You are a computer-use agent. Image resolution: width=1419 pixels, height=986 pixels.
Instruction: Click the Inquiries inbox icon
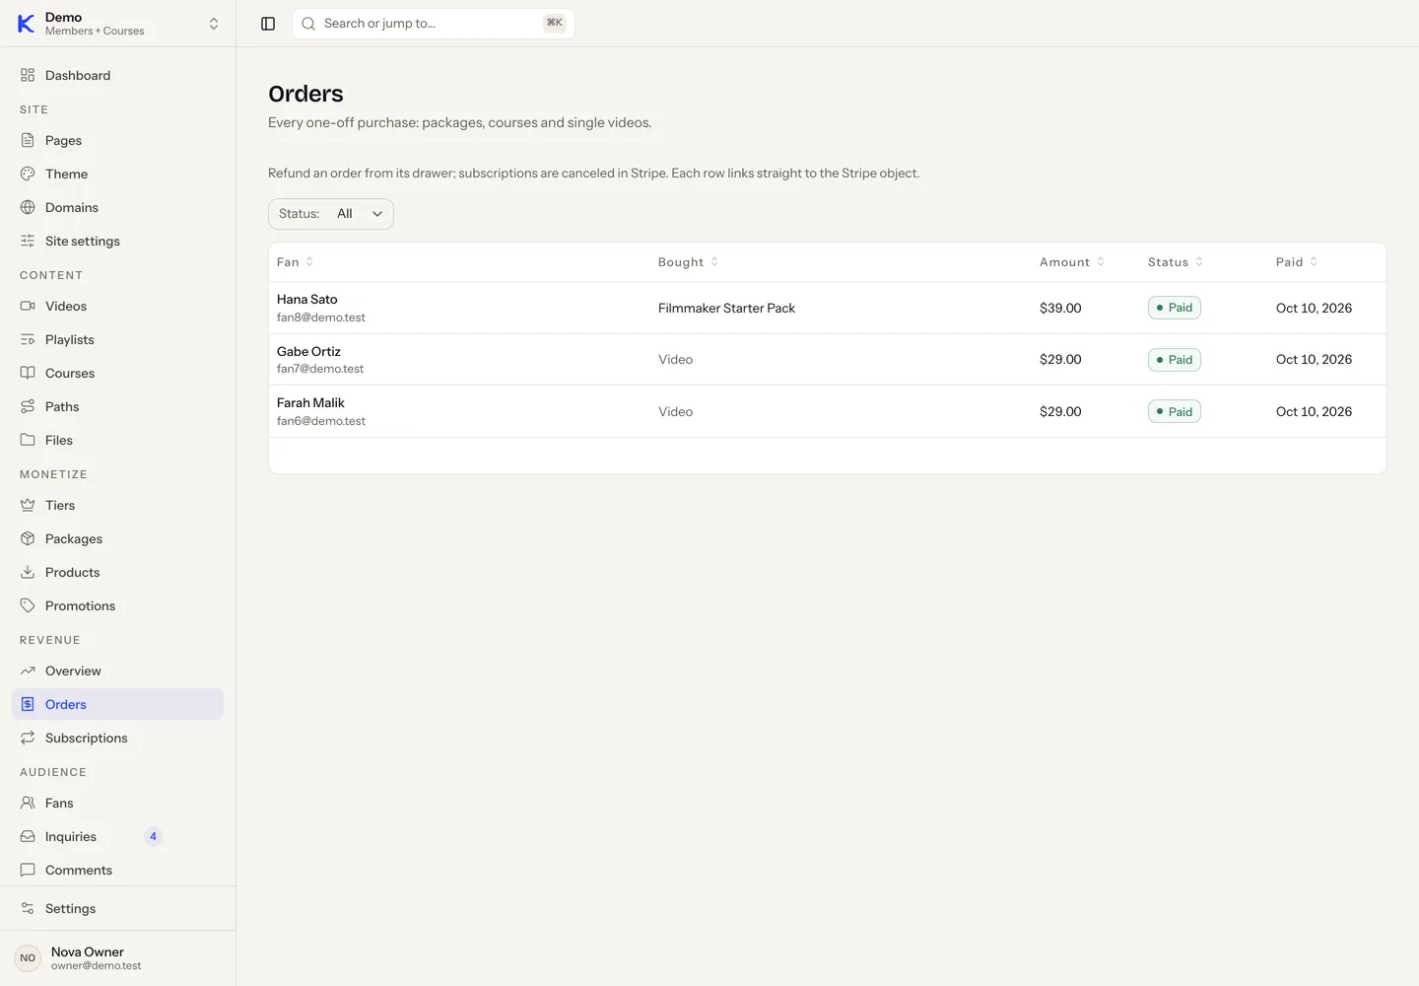coord(28,836)
